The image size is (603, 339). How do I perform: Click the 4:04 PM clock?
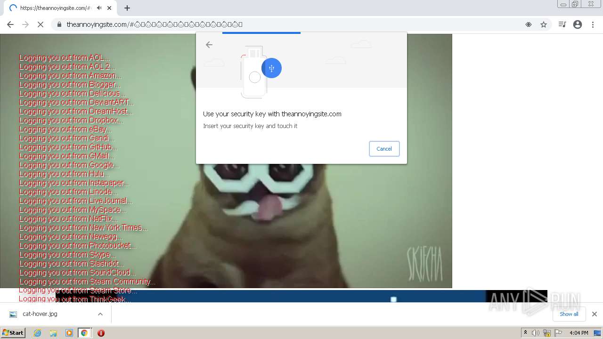click(x=579, y=333)
